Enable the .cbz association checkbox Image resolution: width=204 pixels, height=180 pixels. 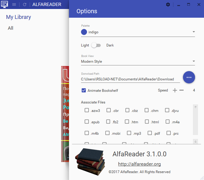pos(127,110)
